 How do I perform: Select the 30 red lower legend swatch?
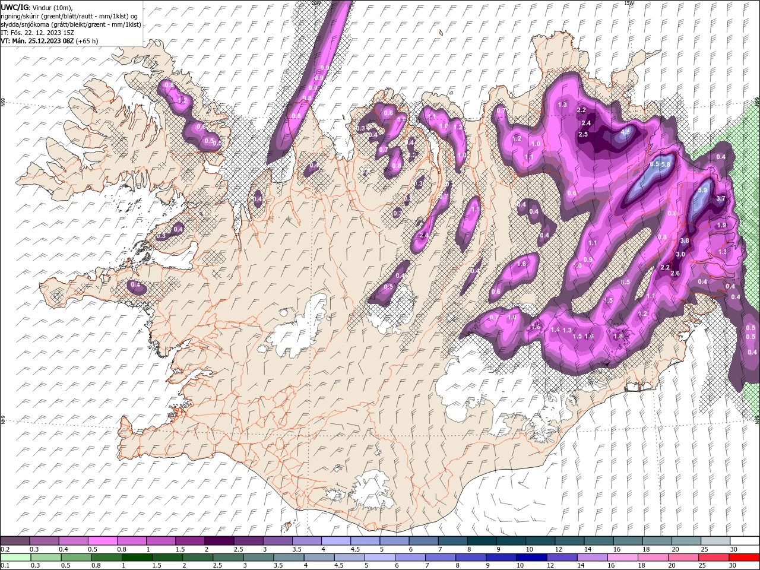[x=744, y=558]
